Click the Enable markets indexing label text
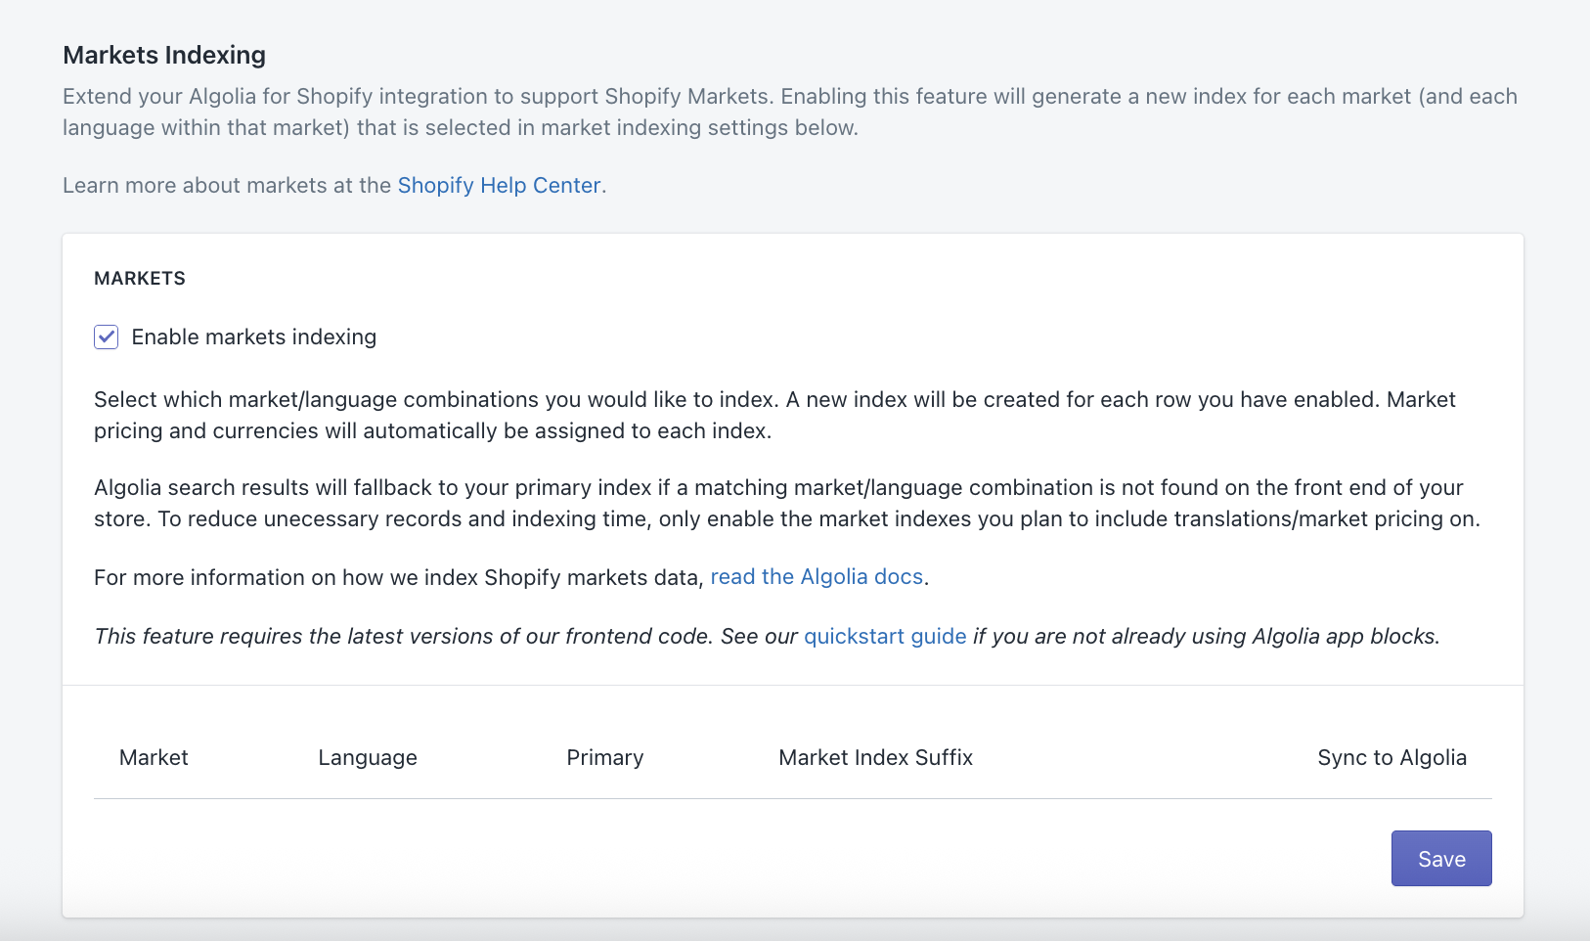 tap(254, 337)
